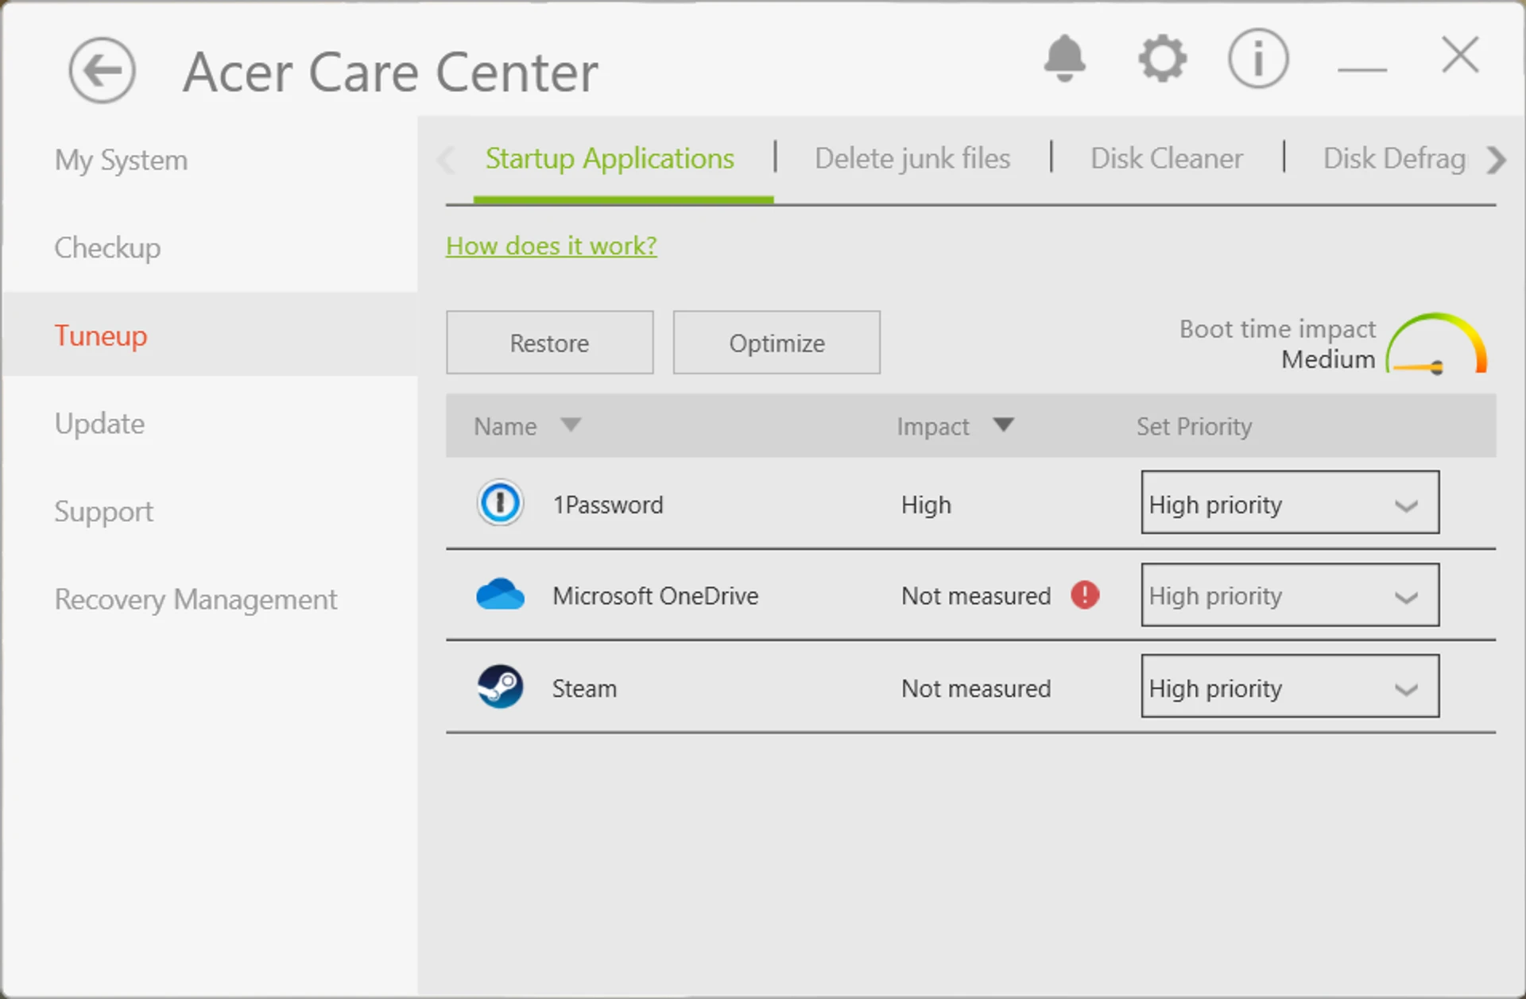Open the Disk Defrag tab
1526x999 pixels.
pyautogui.click(x=1394, y=159)
